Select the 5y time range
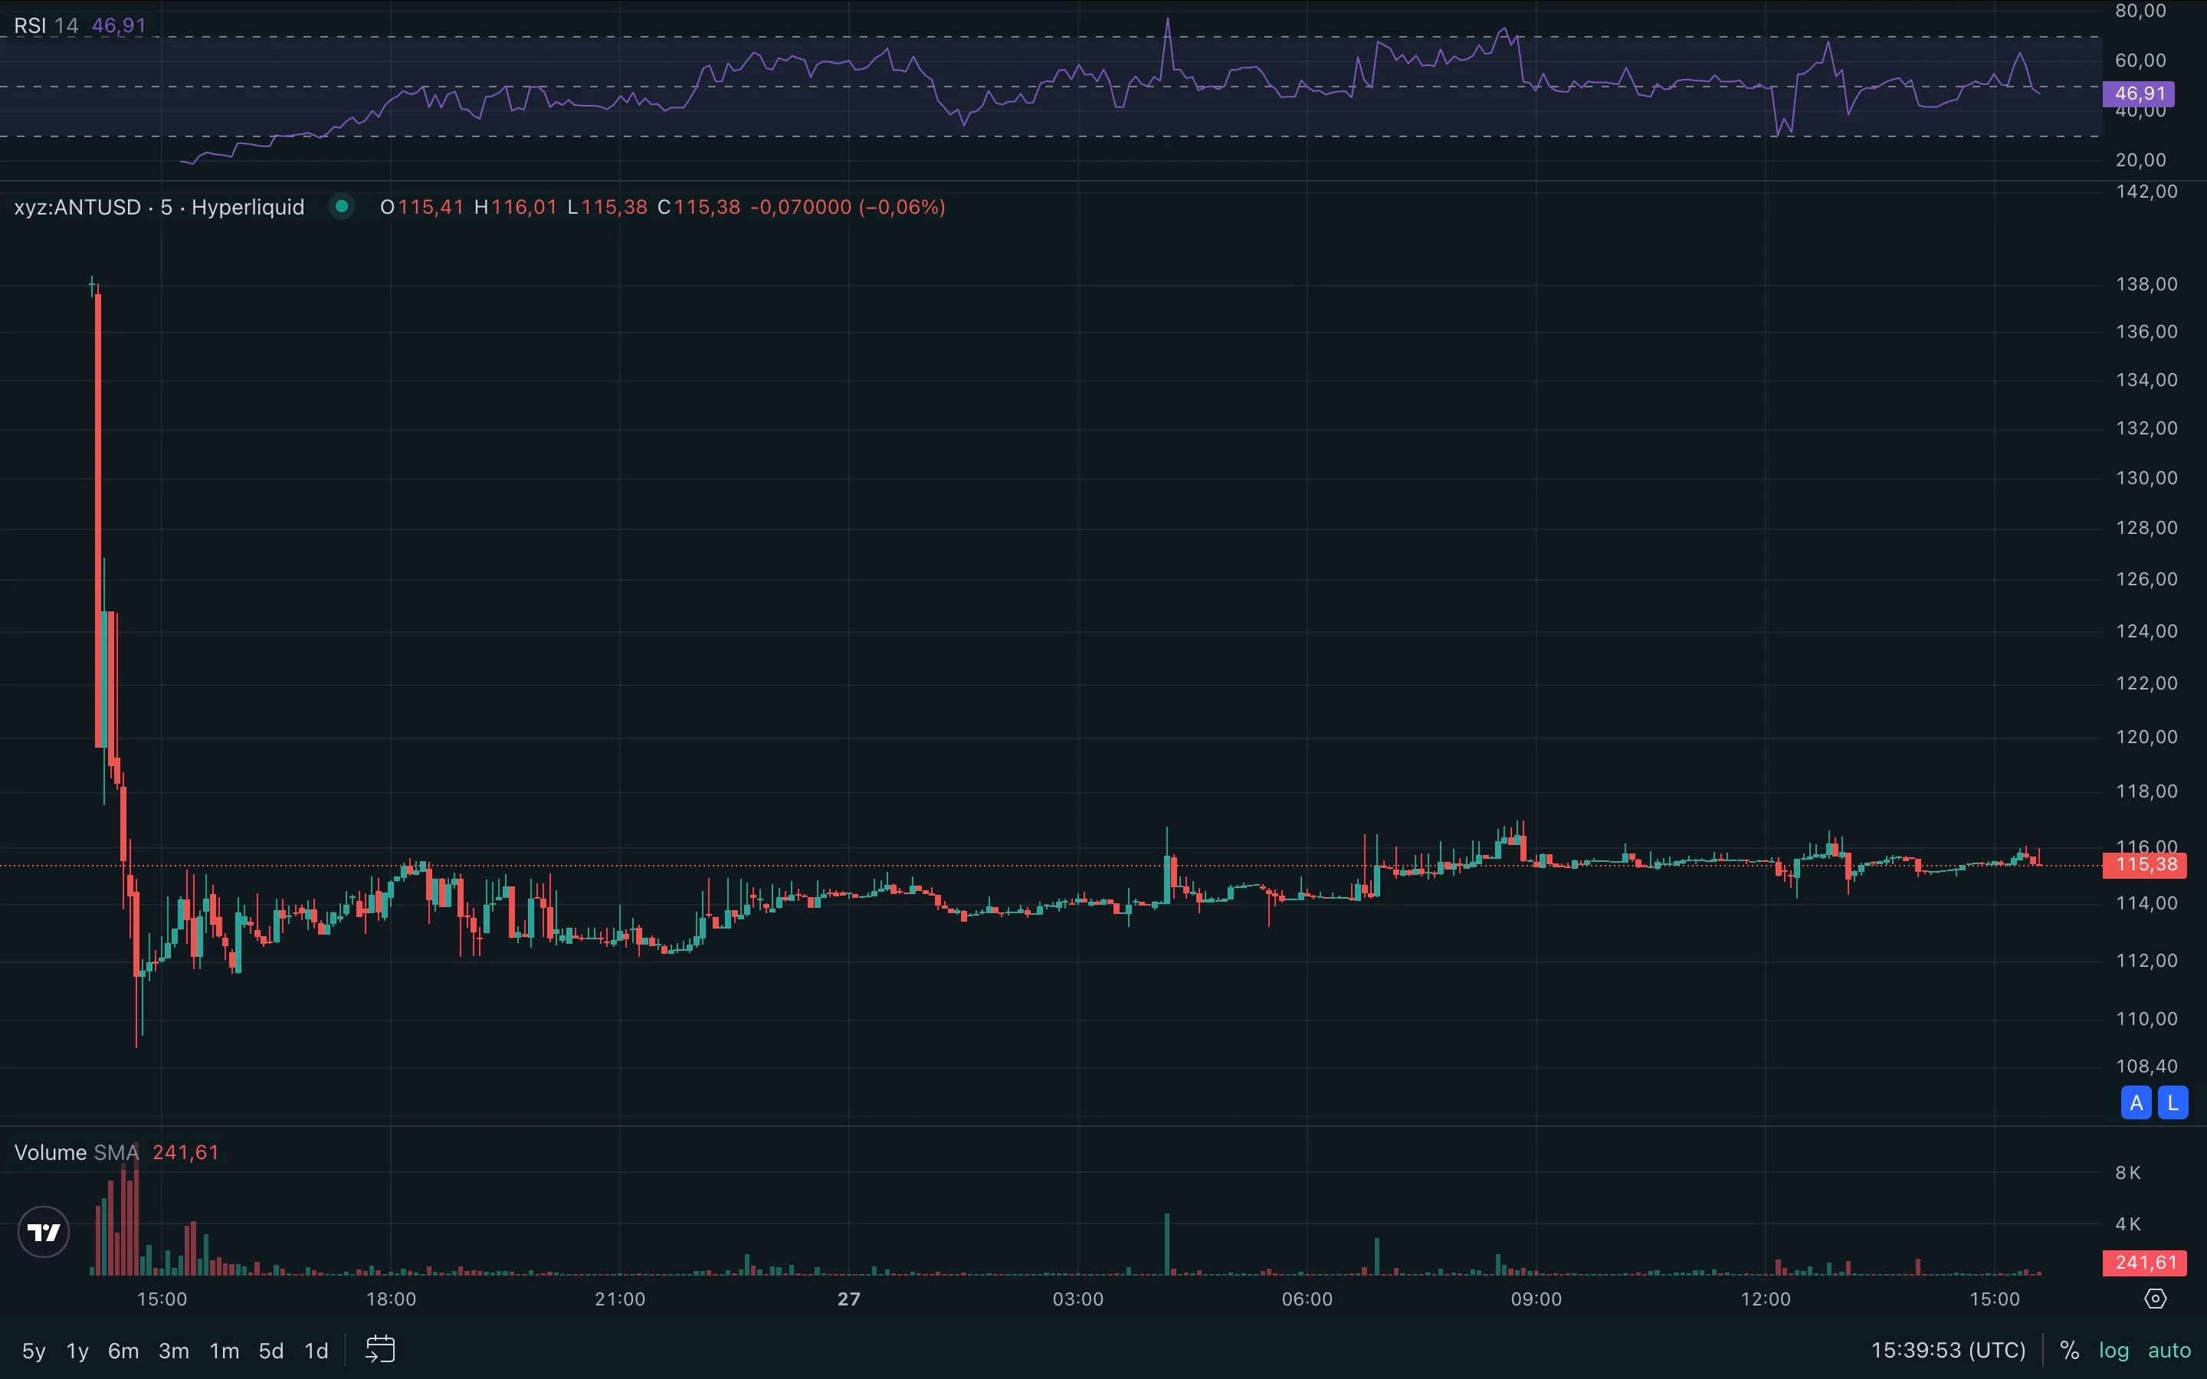The width and height of the screenshot is (2207, 1379). click(34, 1351)
